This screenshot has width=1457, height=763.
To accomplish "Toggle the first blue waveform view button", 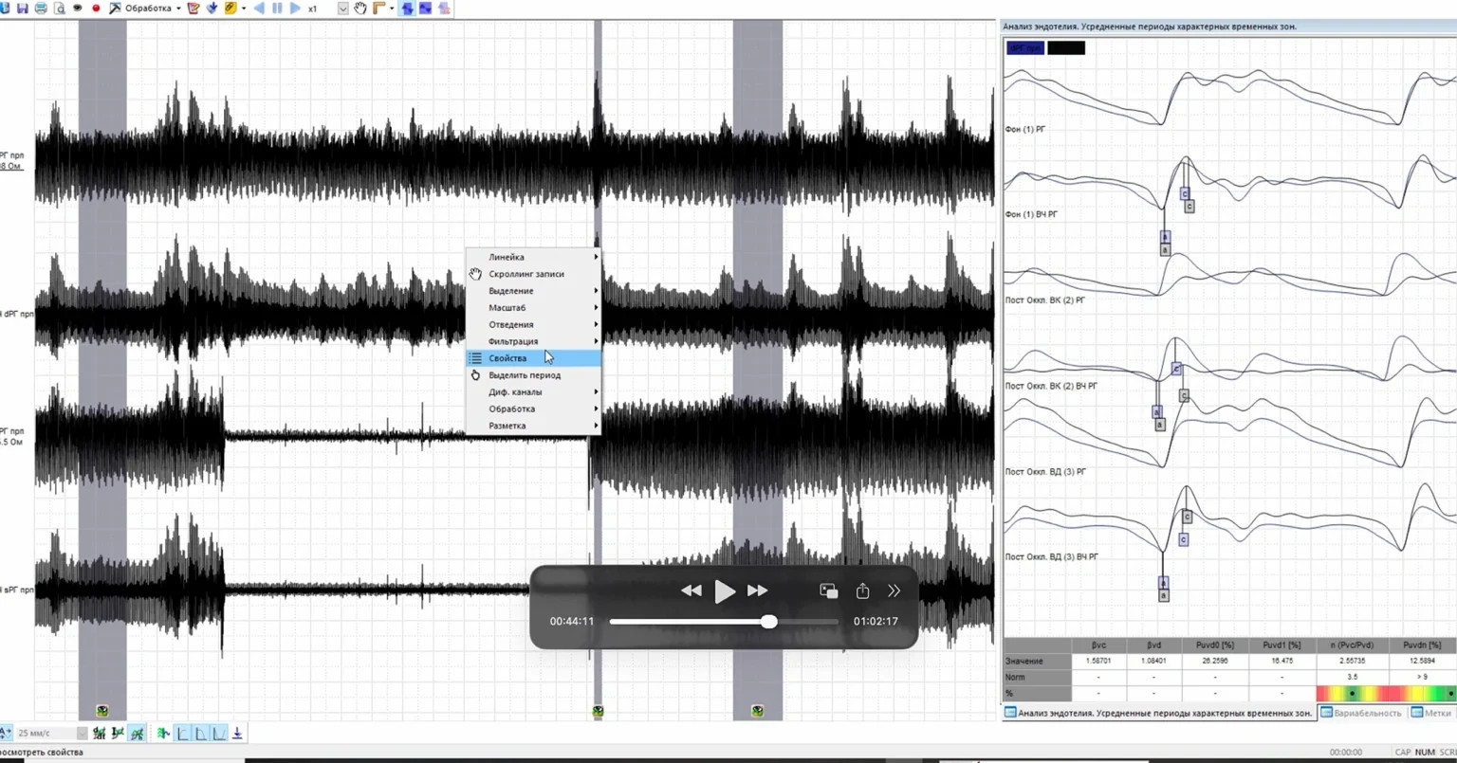I will tap(407, 9).
